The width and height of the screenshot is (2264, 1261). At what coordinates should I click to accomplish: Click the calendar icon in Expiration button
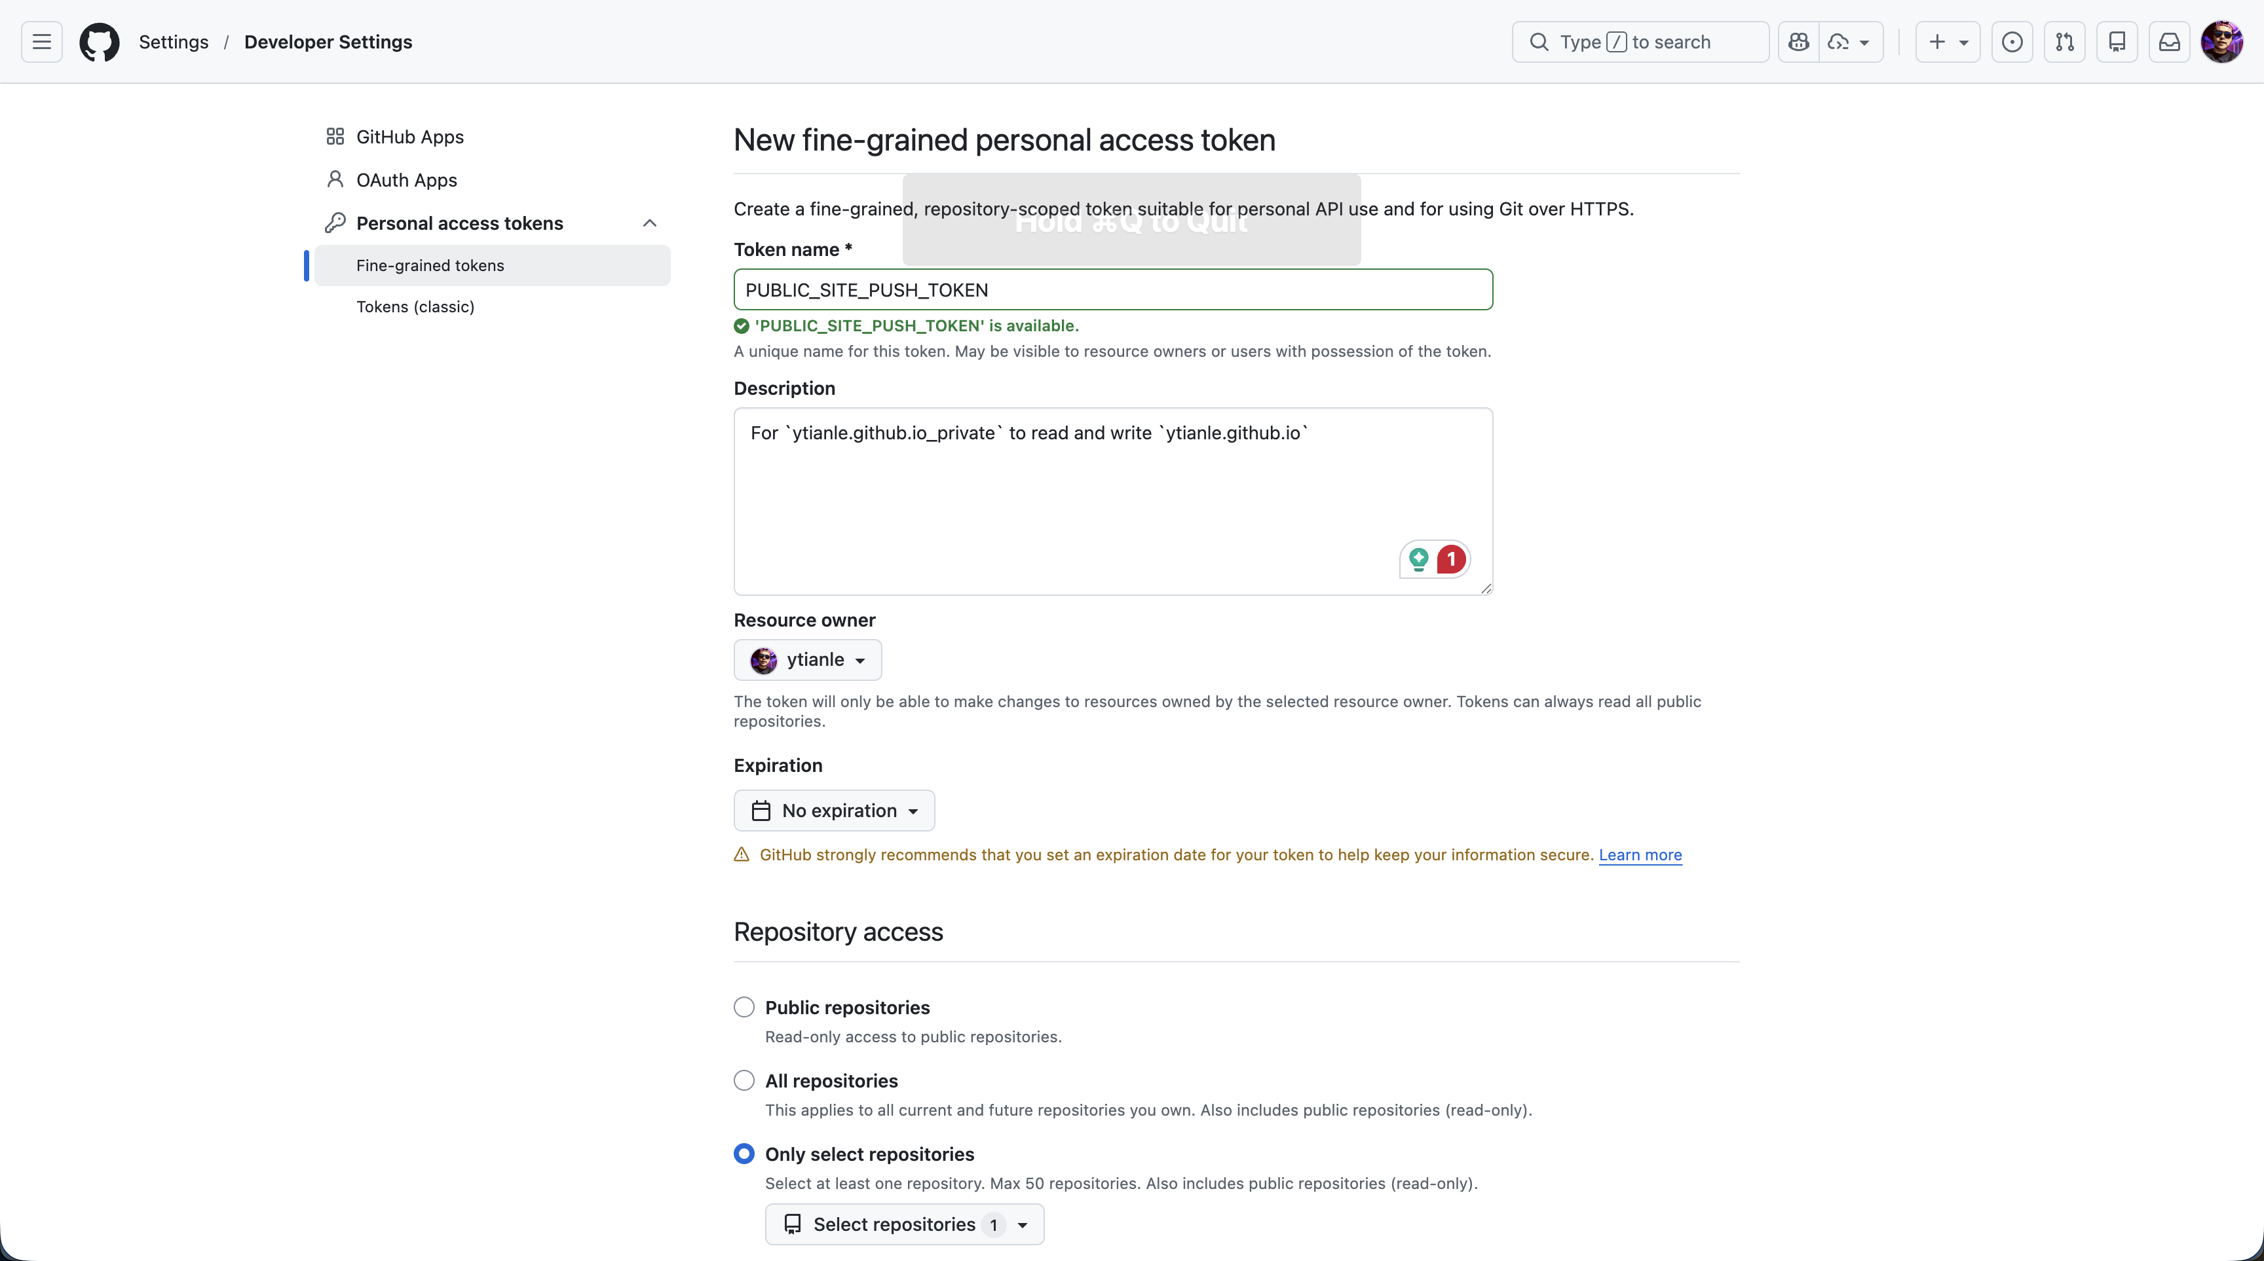click(x=761, y=811)
